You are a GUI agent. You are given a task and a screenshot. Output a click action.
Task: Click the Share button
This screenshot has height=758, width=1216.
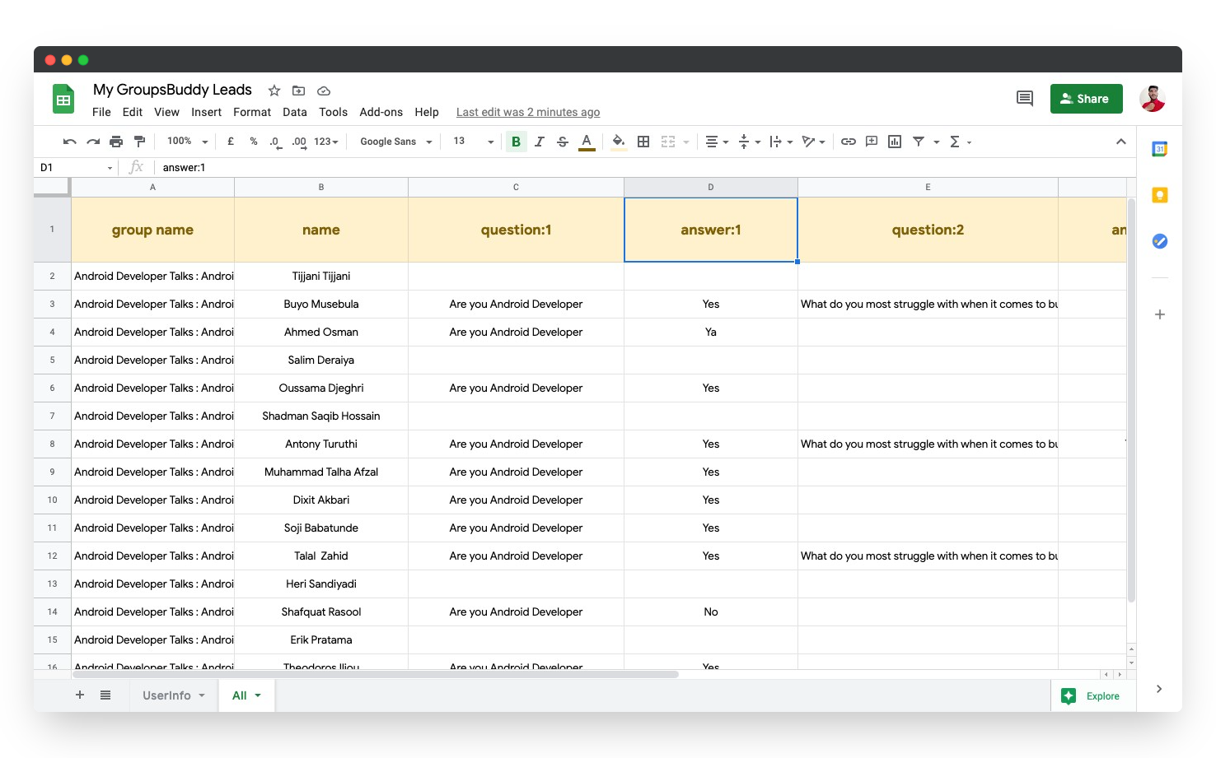[1086, 98]
